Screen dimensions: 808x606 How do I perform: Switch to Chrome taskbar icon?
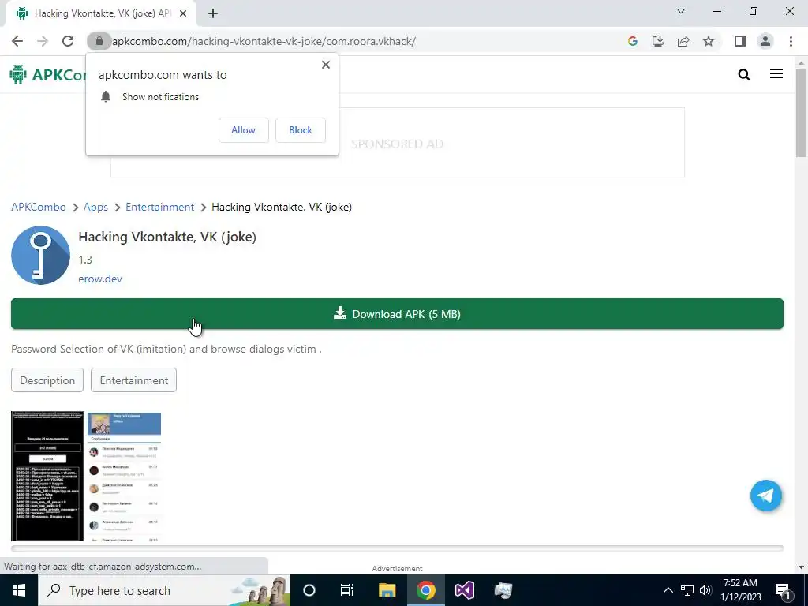pyautogui.click(x=425, y=590)
